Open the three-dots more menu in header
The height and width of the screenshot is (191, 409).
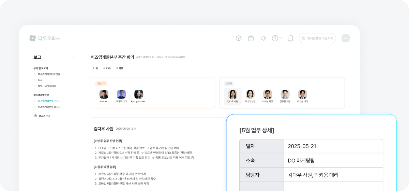click(346, 38)
